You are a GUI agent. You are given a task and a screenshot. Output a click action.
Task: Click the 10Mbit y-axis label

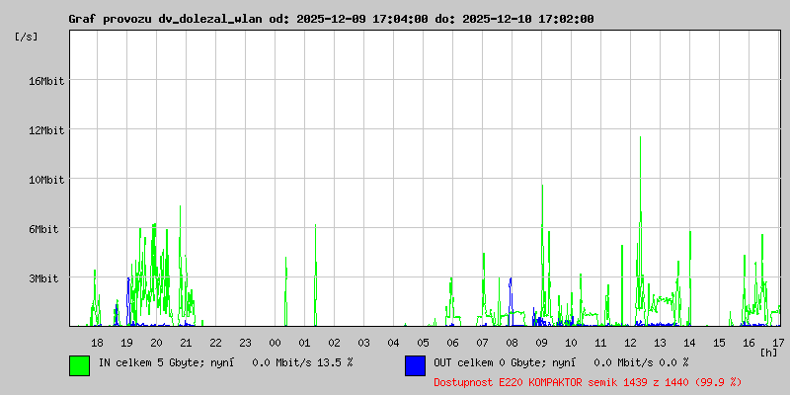point(45,180)
